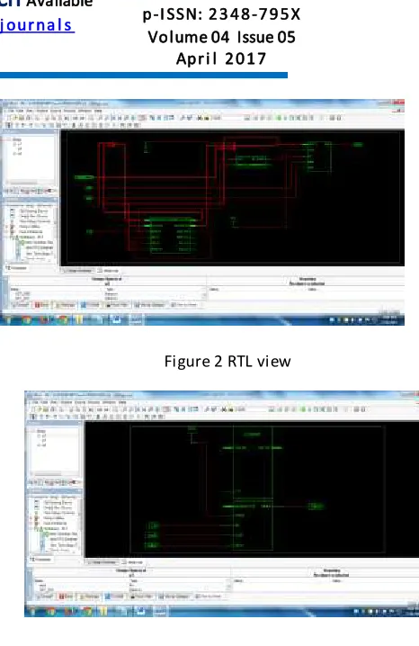The image size is (419, 646).
Task: Open the blue underlined journals link
Action: [x=37, y=25]
